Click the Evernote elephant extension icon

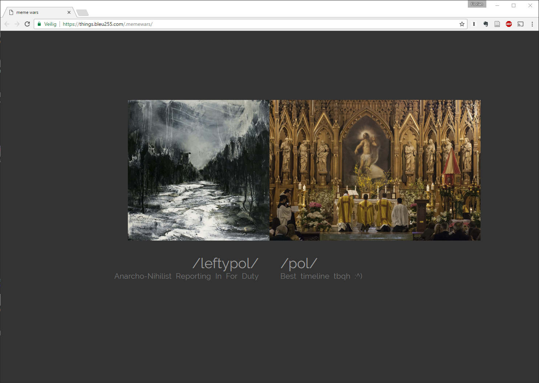[486, 24]
